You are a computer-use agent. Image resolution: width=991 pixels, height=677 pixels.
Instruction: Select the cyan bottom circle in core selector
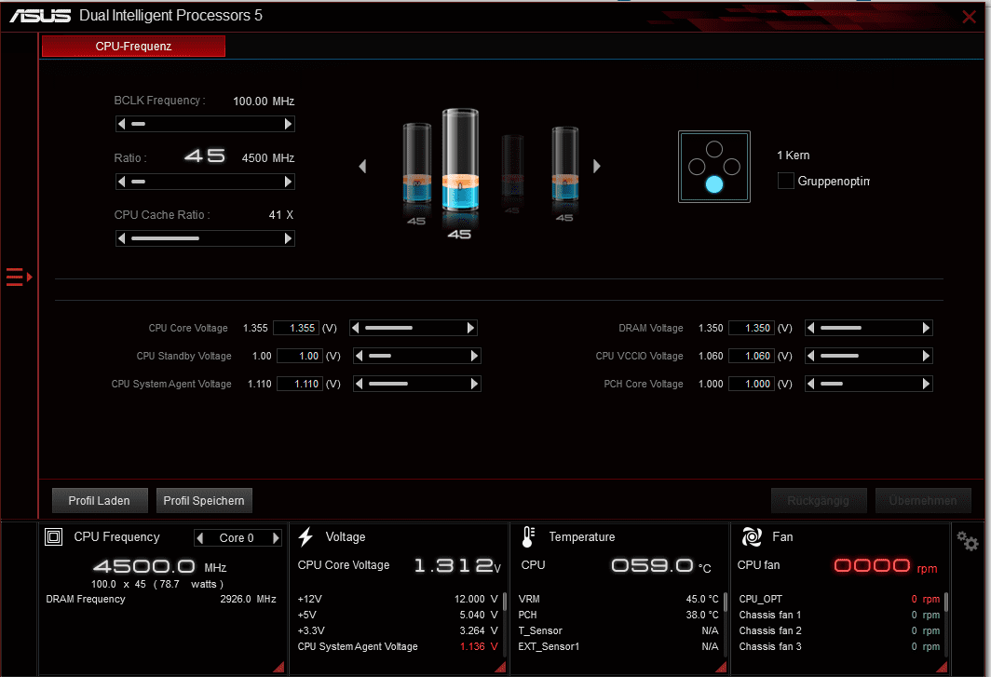tap(714, 184)
